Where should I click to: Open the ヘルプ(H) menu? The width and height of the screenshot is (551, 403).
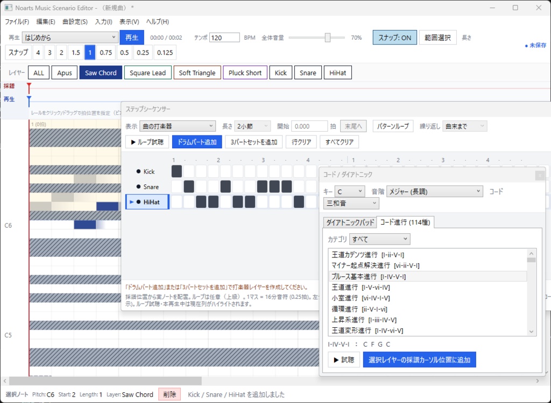point(158,22)
